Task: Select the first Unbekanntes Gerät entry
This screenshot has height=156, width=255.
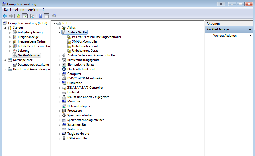Action: coord(85,46)
